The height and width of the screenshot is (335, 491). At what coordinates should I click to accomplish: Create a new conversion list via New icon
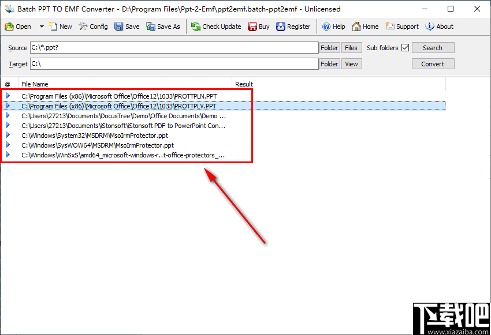60,26
